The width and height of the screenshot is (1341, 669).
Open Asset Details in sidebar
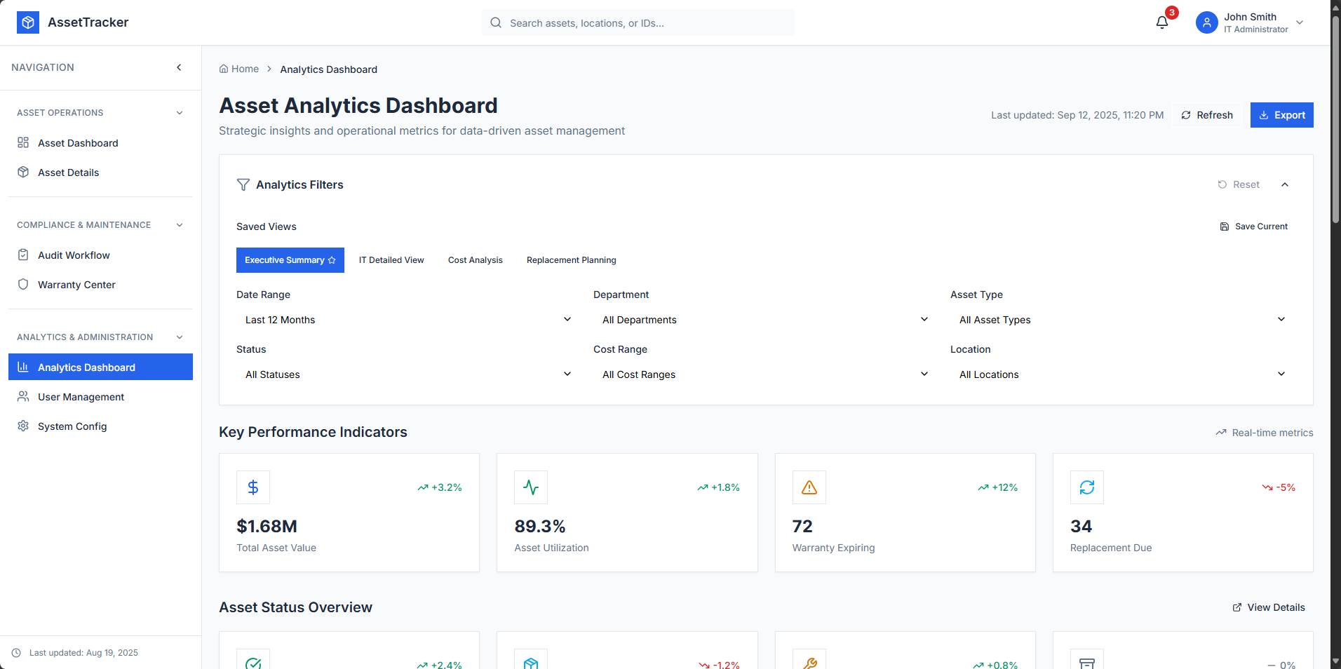[100, 173]
